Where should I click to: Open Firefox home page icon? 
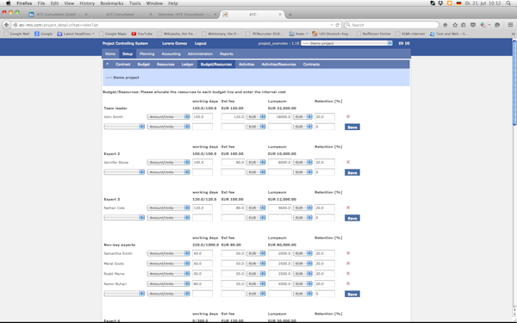[445, 25]
